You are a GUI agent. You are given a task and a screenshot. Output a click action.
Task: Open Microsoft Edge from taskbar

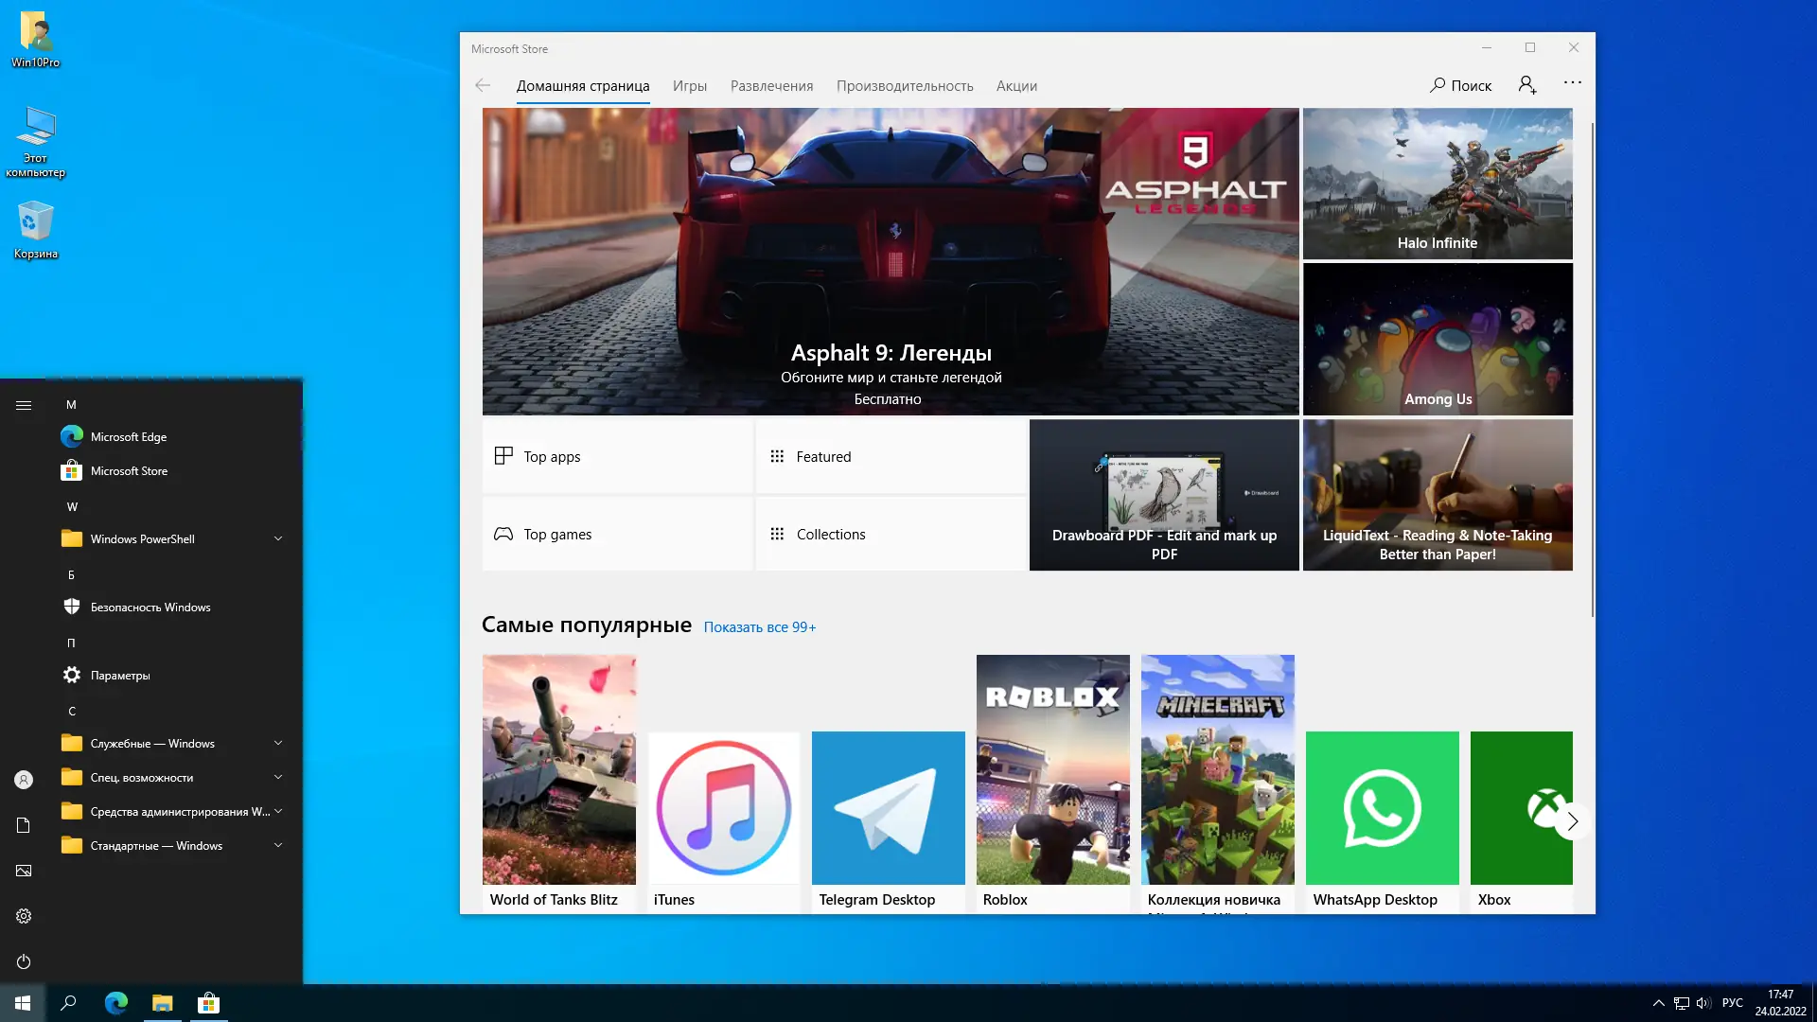116,1003
